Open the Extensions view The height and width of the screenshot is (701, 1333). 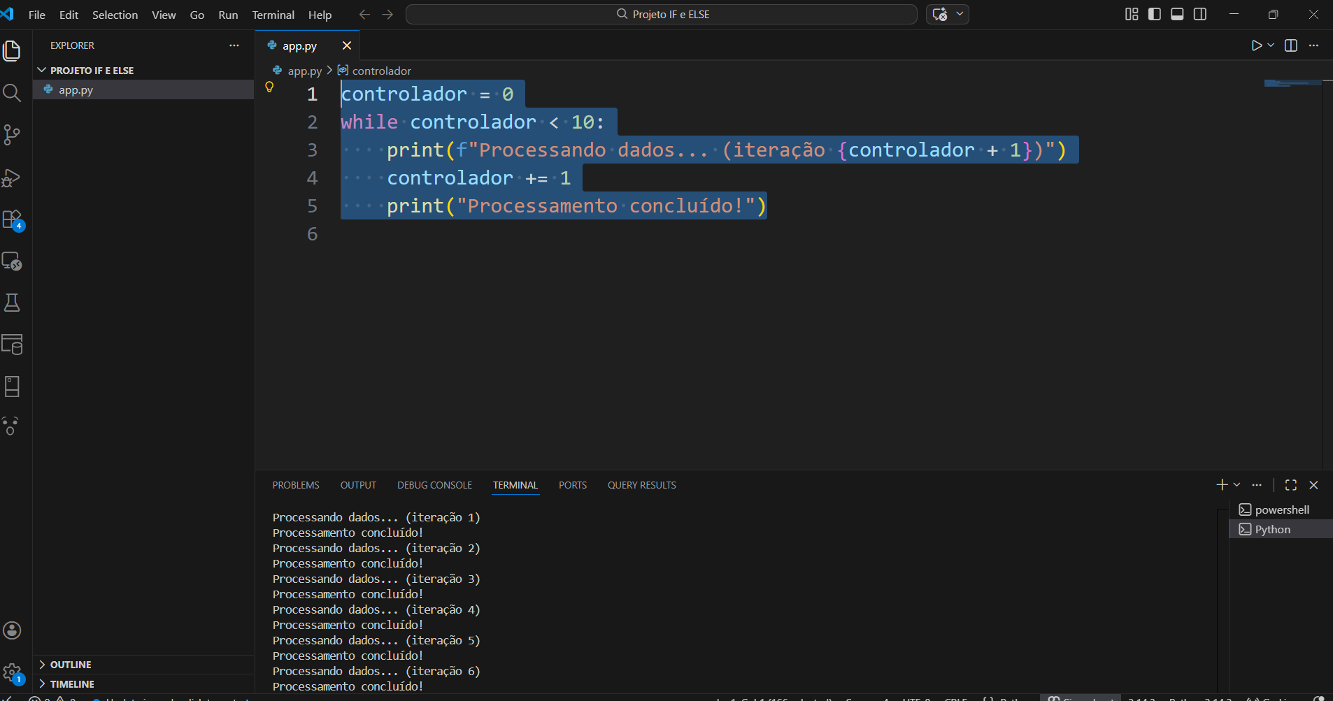[12, 219]
